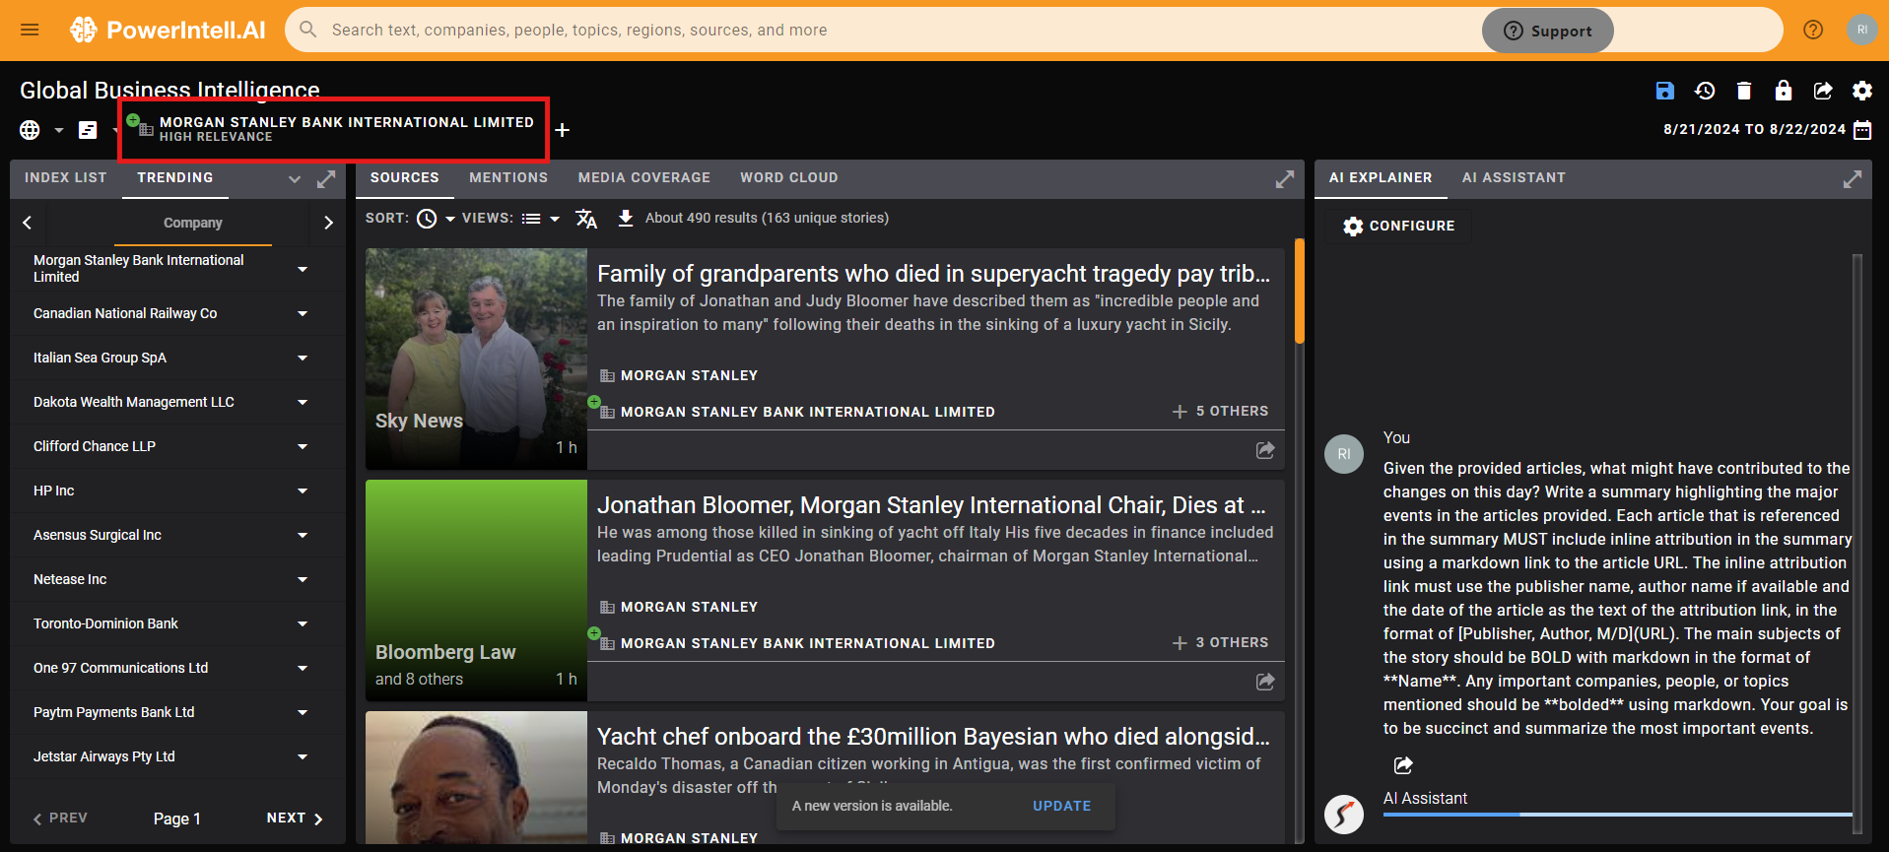Click the lock icon in header
1889x852 pixels.
pyautogui.click(x=1784, y=91)
